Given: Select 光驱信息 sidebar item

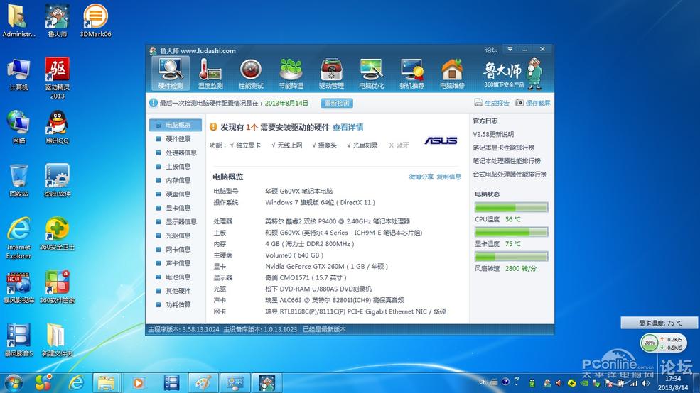Looking at the screenshot, I should click(x=176, y=236).
